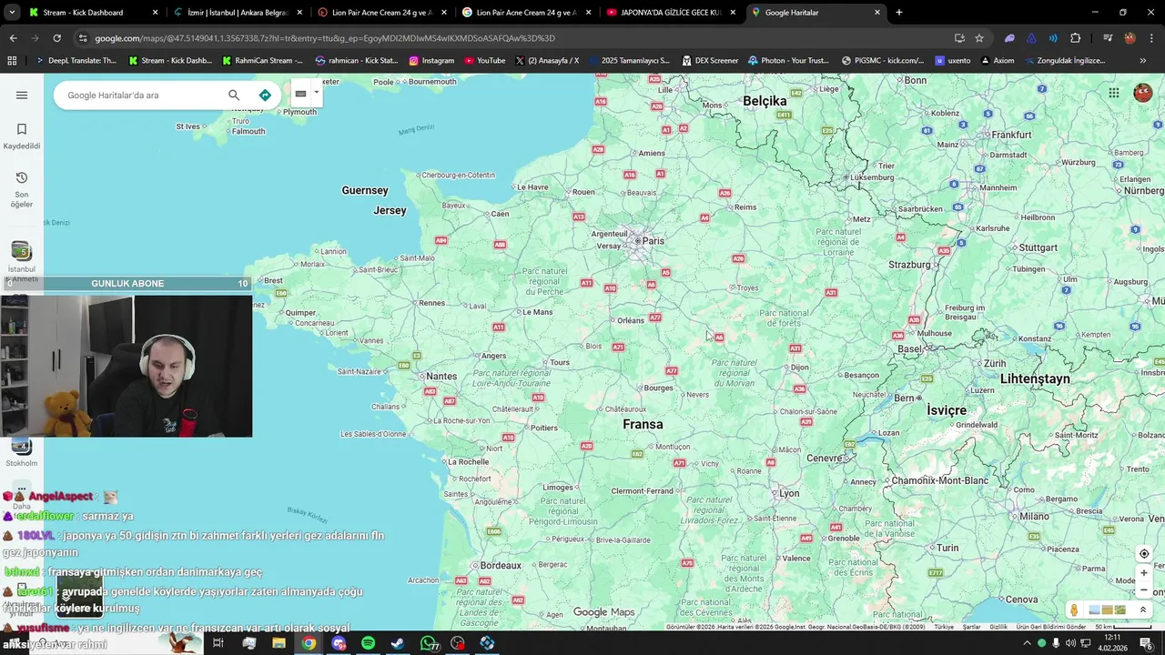This screenshot has height=655, width=1165.
Task: Open the Google apps grid
Action: pos(1114,93)
